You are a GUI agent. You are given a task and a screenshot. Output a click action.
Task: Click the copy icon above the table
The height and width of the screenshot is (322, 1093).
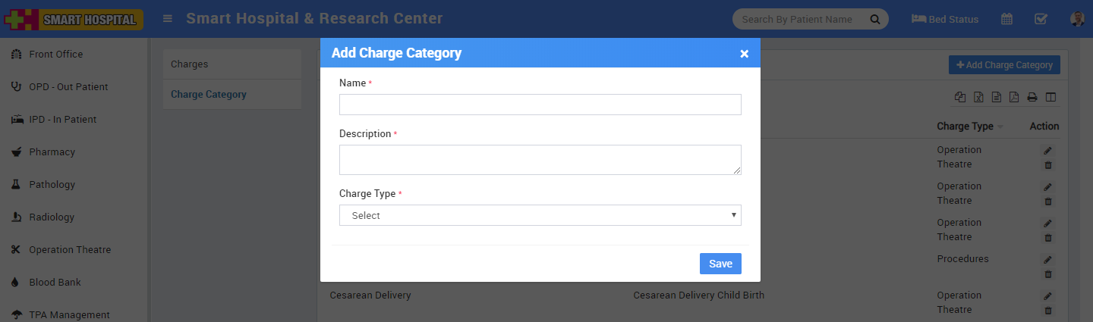[x=961, y=97]
